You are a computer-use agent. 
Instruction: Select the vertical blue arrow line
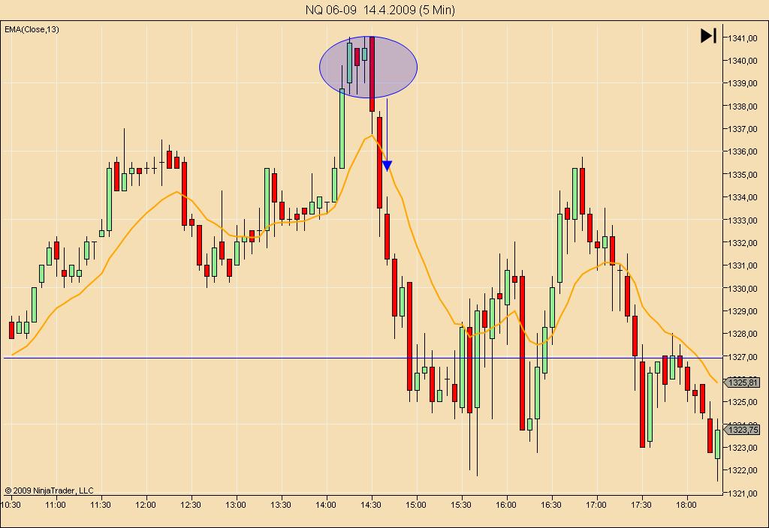[x=387, y=130]
